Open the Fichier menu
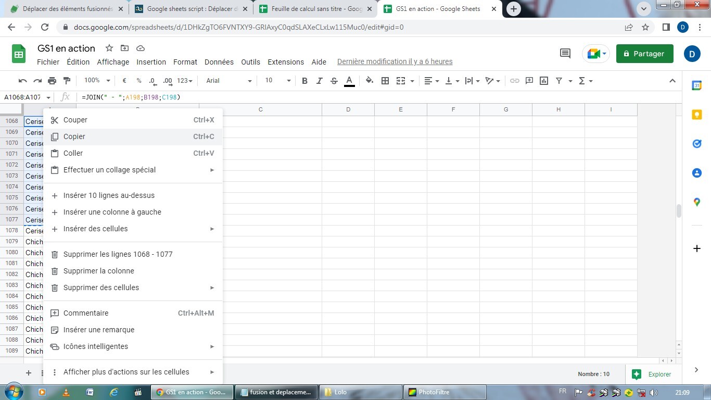711x400 pixels. (x=48, y=62)
